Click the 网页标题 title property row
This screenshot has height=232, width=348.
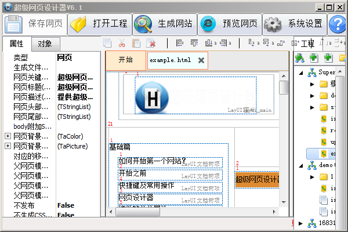click(x=52, y=87)
